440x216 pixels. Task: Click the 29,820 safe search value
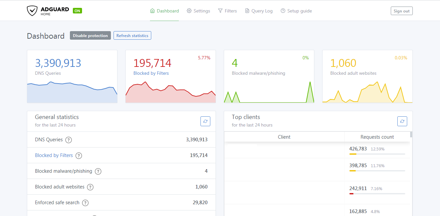tap(200, 203)
